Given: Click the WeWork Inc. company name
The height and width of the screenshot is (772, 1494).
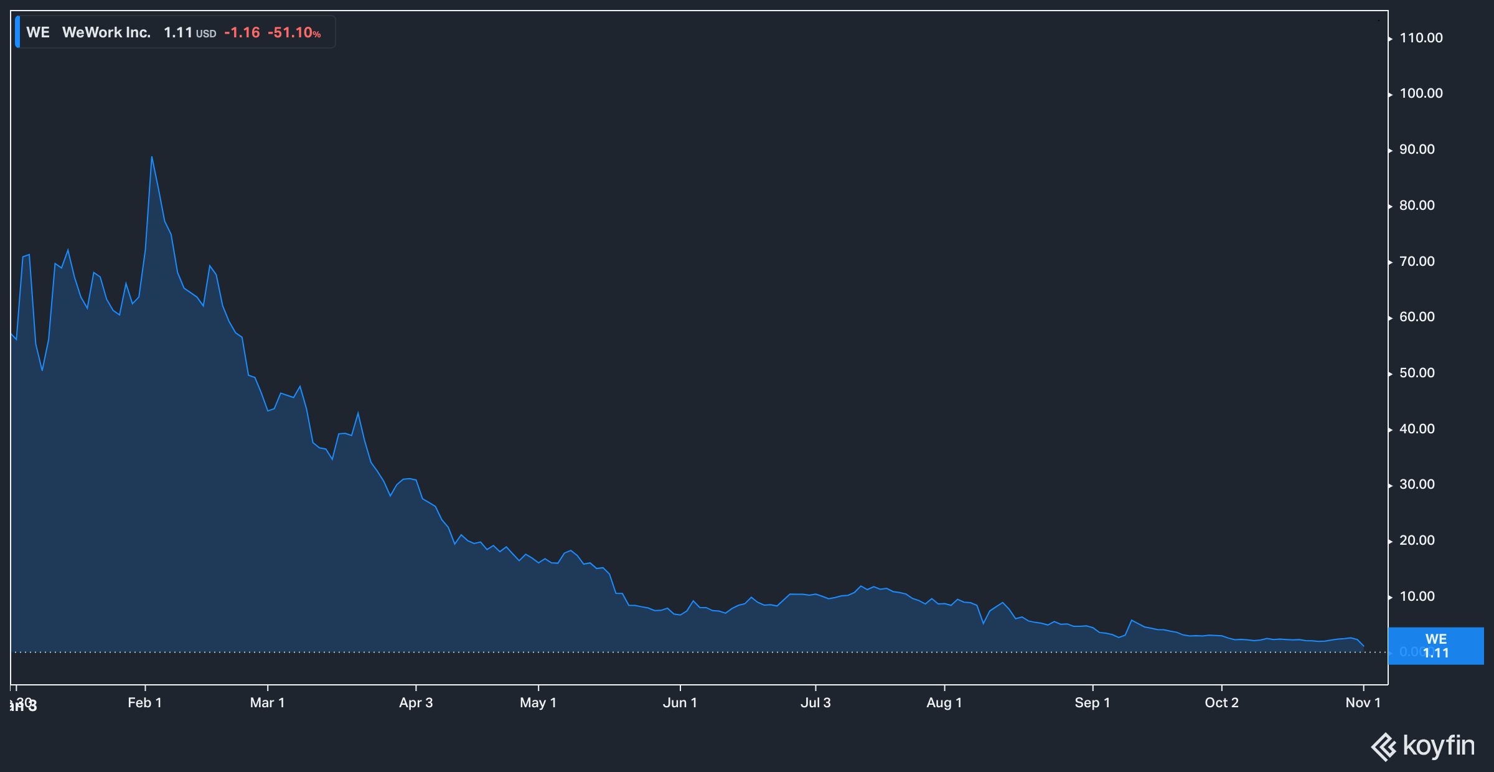Looking at the screenshot, I should click(106, 32).
